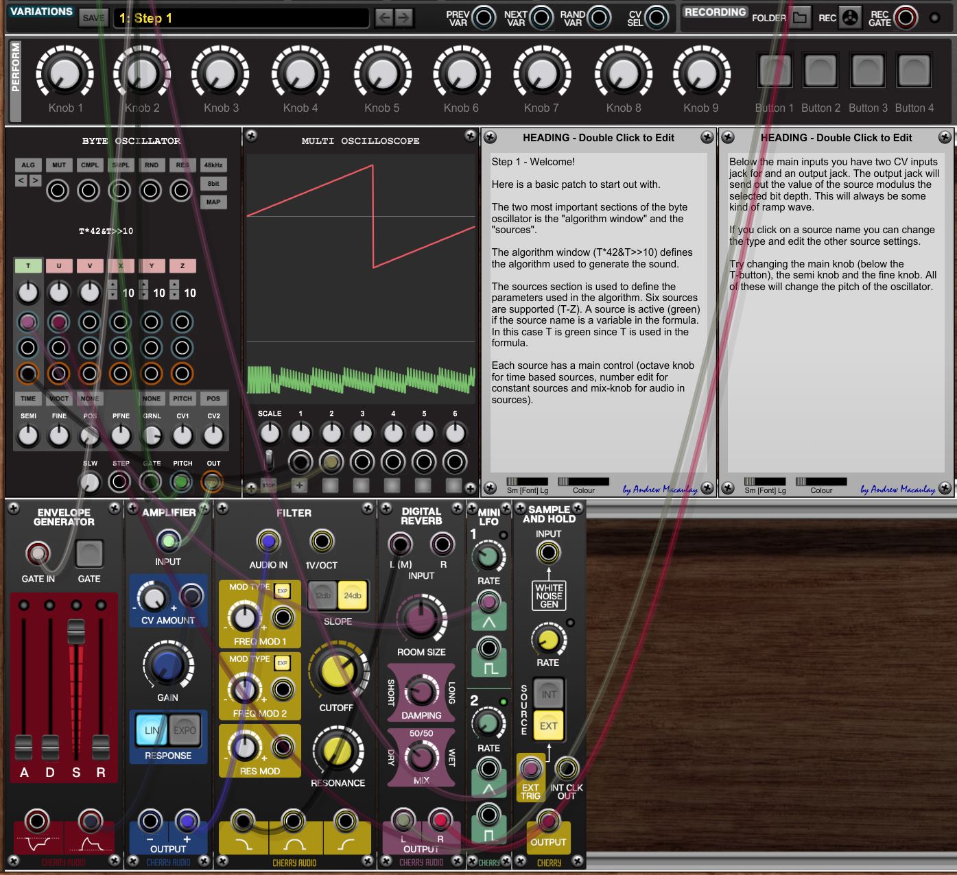Click the CMPL button
The width and height of the screenshot is (957, 875).
(x=90, y=165)
